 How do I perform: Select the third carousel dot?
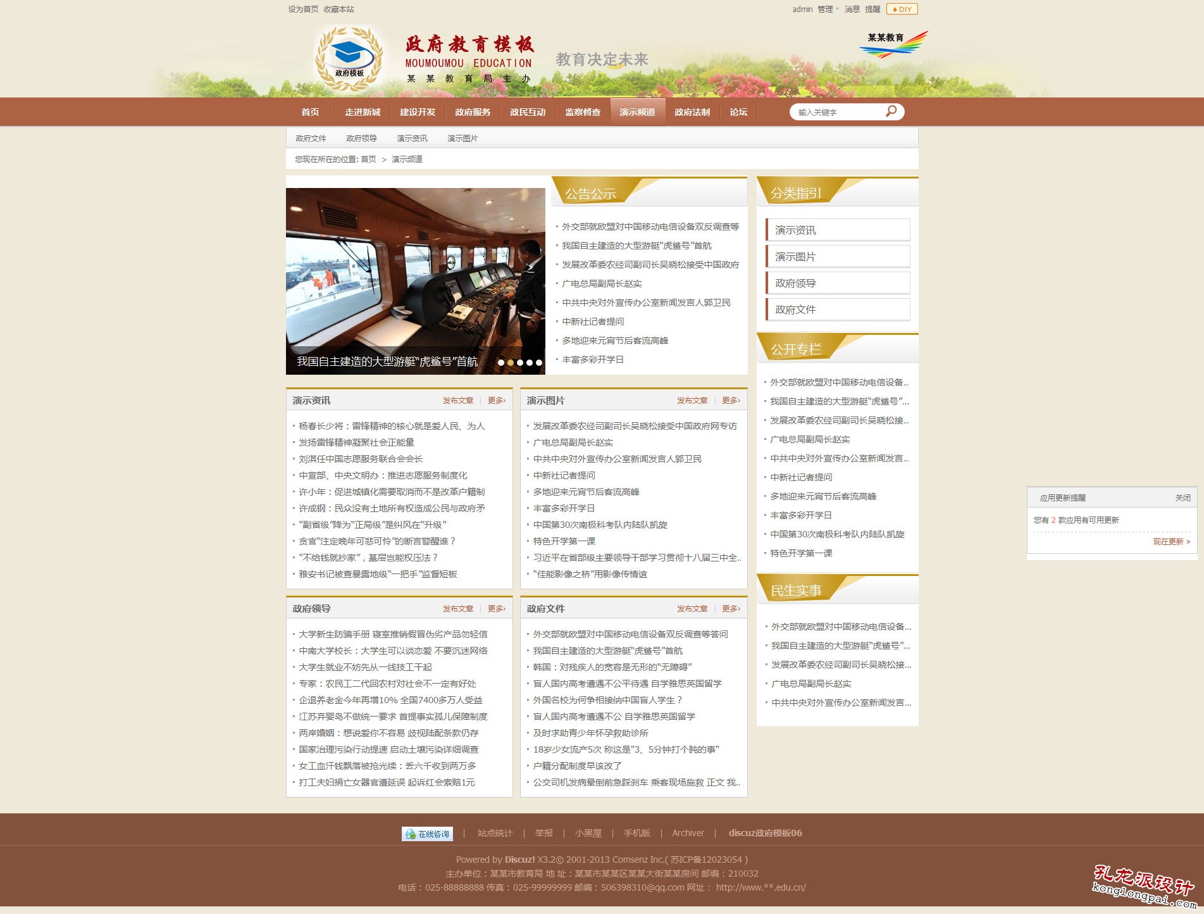(520, 363)
